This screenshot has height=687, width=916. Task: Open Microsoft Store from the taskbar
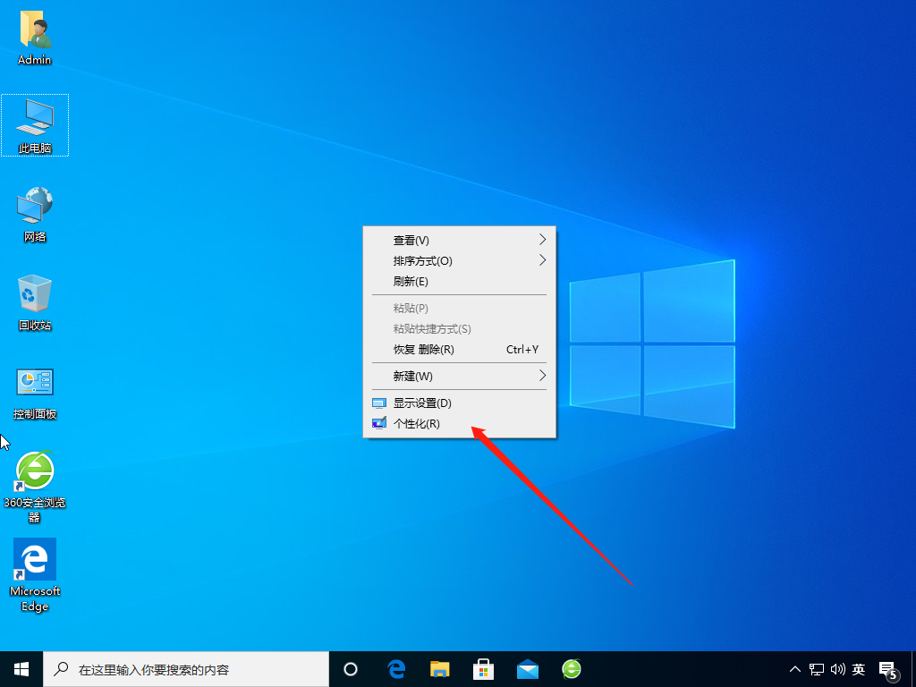click(x=484, y=669)
